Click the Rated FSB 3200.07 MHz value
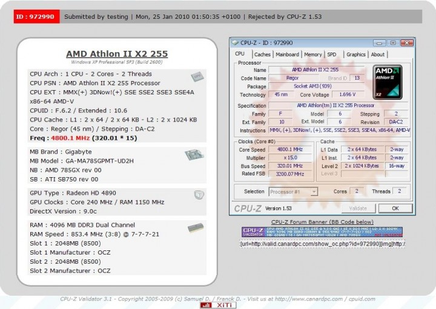The image size is (436, 309). [290, 174]
